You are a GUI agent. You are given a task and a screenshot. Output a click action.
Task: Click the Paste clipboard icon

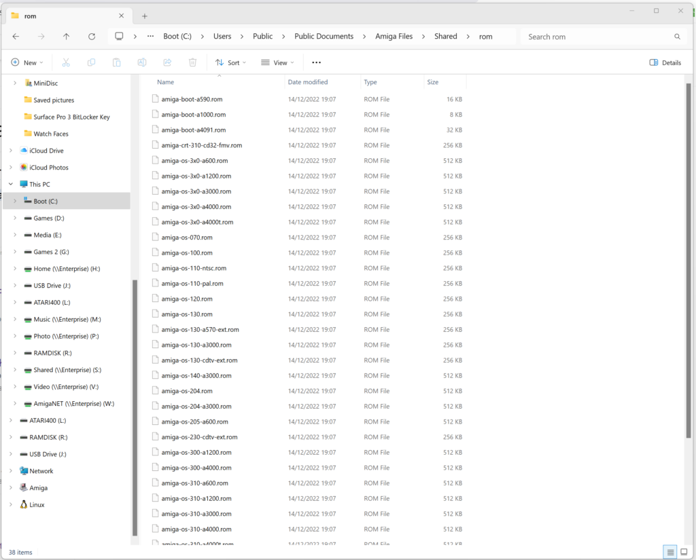click(117, 62)
